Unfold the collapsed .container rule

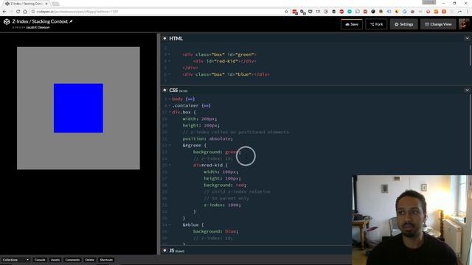tap(206, 105)
